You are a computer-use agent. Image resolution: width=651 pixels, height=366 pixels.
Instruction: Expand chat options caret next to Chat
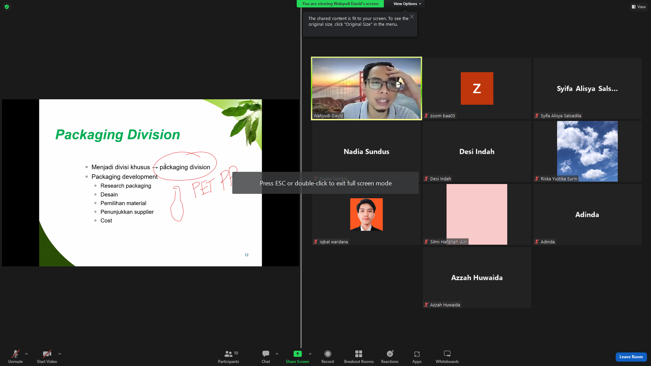[x=277, y=354]
